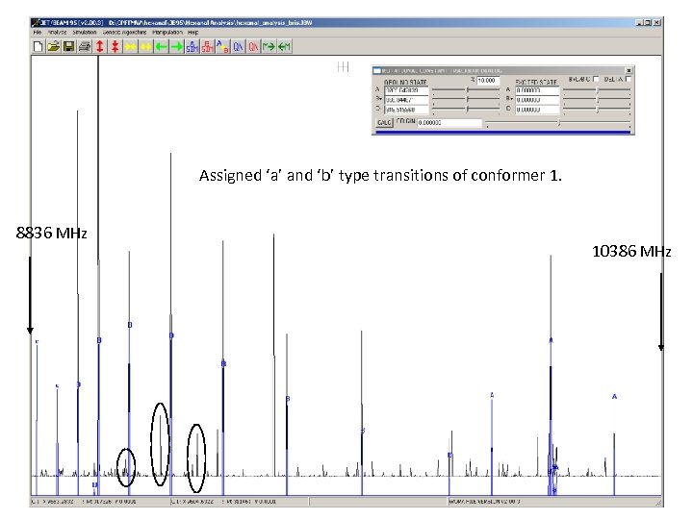
Task: Click the yellow horizontal expand arrows icon
Action: point(146,46)
